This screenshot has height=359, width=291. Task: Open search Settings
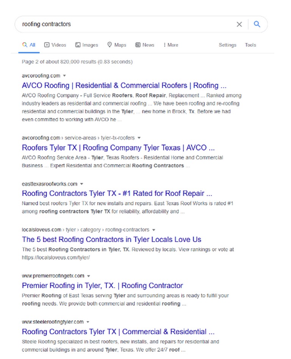pyautogui.click(x=227, y=45)
